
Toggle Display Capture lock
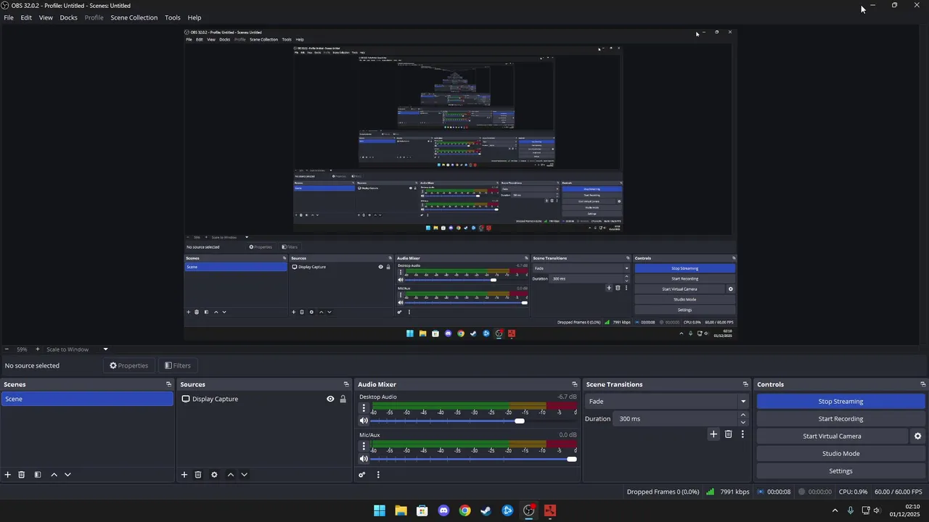point(343,399)
